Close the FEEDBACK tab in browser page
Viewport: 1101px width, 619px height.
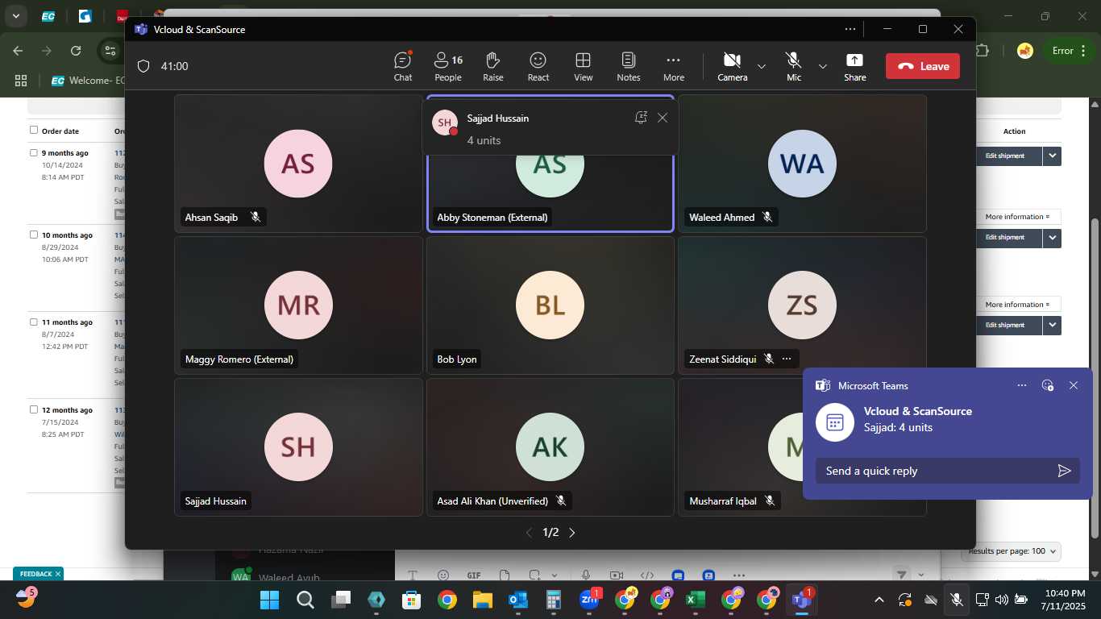[x=58, y=574]
